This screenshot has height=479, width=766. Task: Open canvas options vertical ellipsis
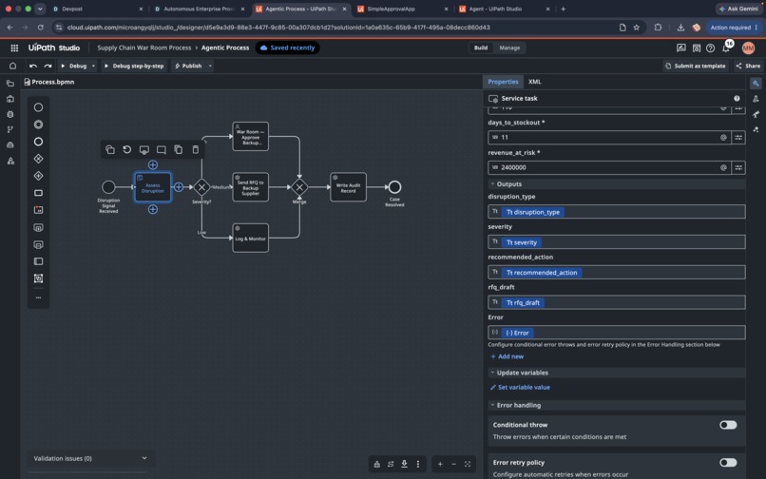[x=418, y=464]
